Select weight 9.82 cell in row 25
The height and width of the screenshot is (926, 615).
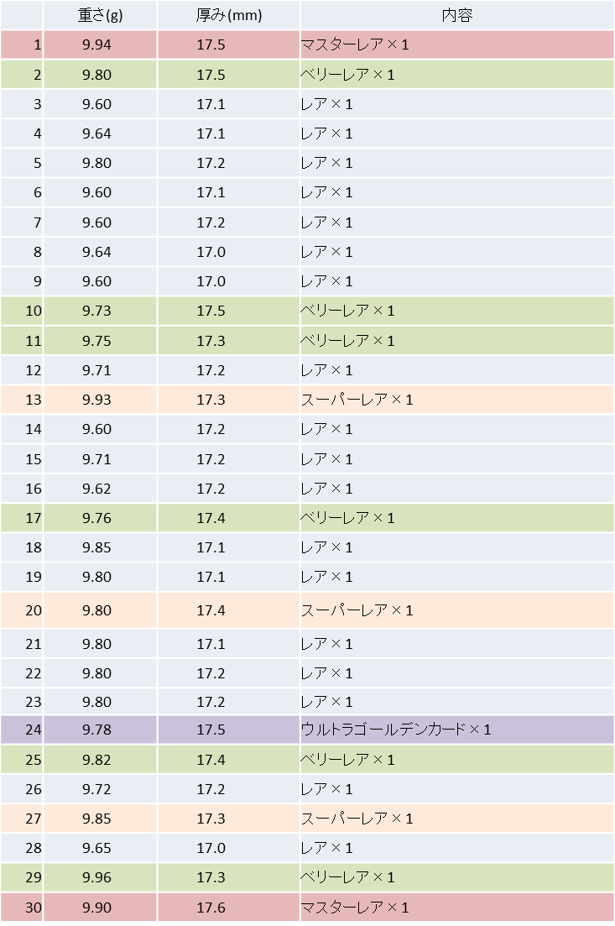[x=101, y=760]
